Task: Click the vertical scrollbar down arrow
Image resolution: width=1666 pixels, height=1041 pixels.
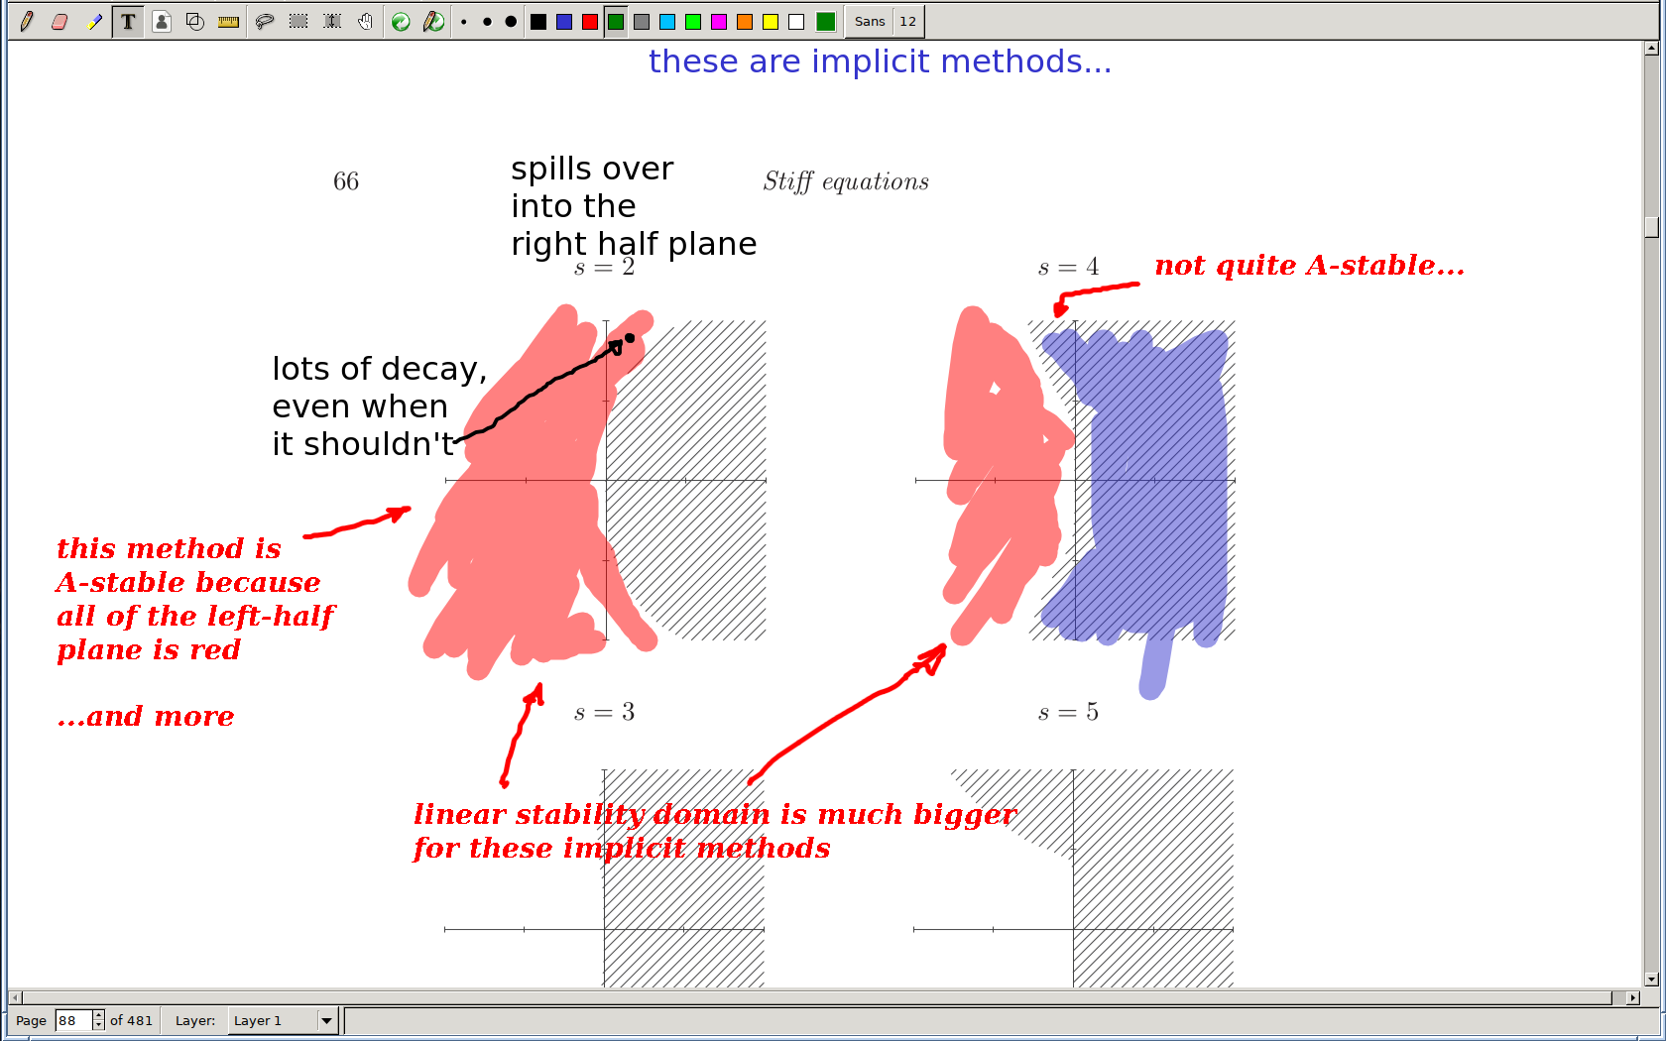Action: pos(1651,980)
